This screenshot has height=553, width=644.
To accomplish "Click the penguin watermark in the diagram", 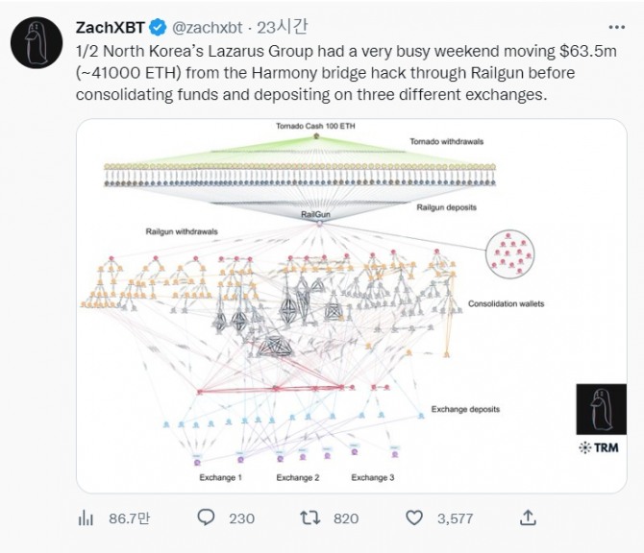I will (602, 408).
